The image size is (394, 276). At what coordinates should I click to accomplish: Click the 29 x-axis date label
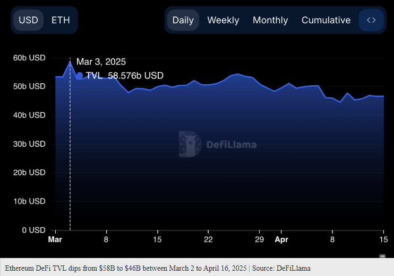pos(259,239)
